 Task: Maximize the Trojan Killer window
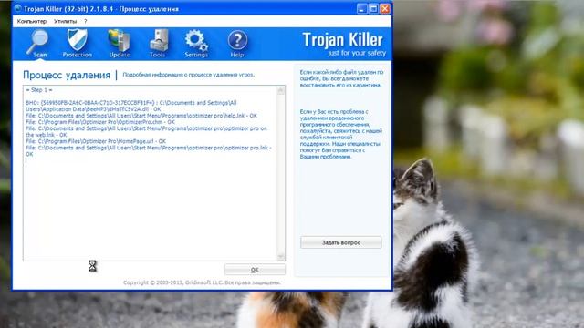pyautogui.click(x=373, y=8)
